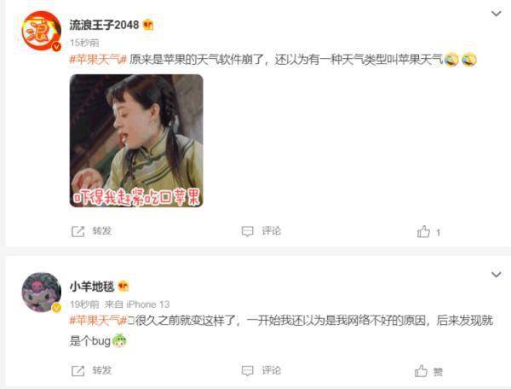Like 小羊地毯's post with thumbs-up icon
The width and height of the screenshot is (511, 389).
tap(421, 371)
